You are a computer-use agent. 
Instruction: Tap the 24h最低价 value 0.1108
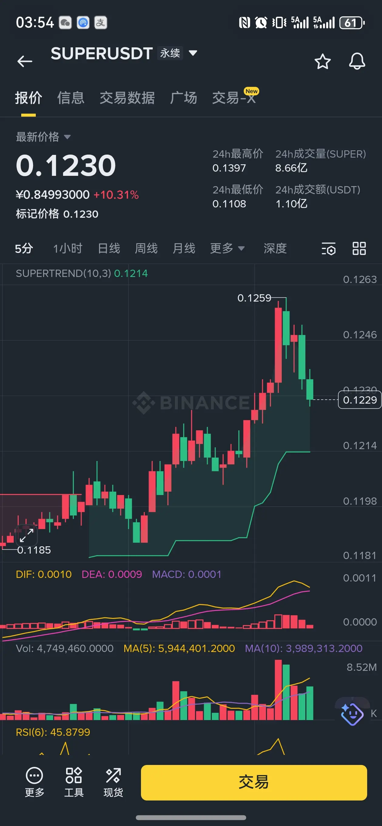pyautogui.click(x=229, y=203)
